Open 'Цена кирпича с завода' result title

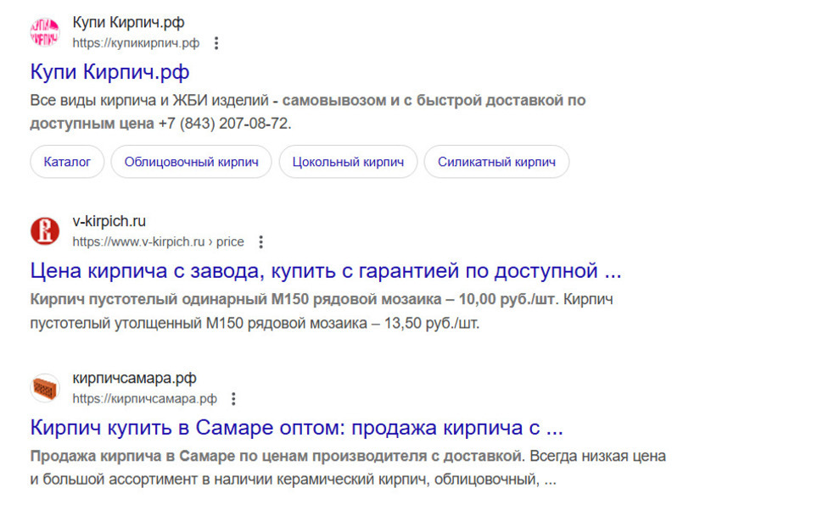(x=326, y=271)
